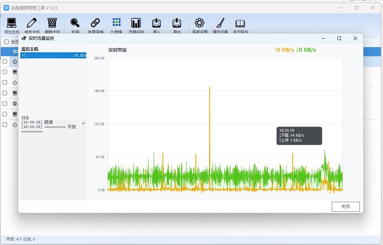Click the green download speed ↓0 KB/s
Image resolution: width=383 pixels, height=245 pixels.
pos(306,50)
